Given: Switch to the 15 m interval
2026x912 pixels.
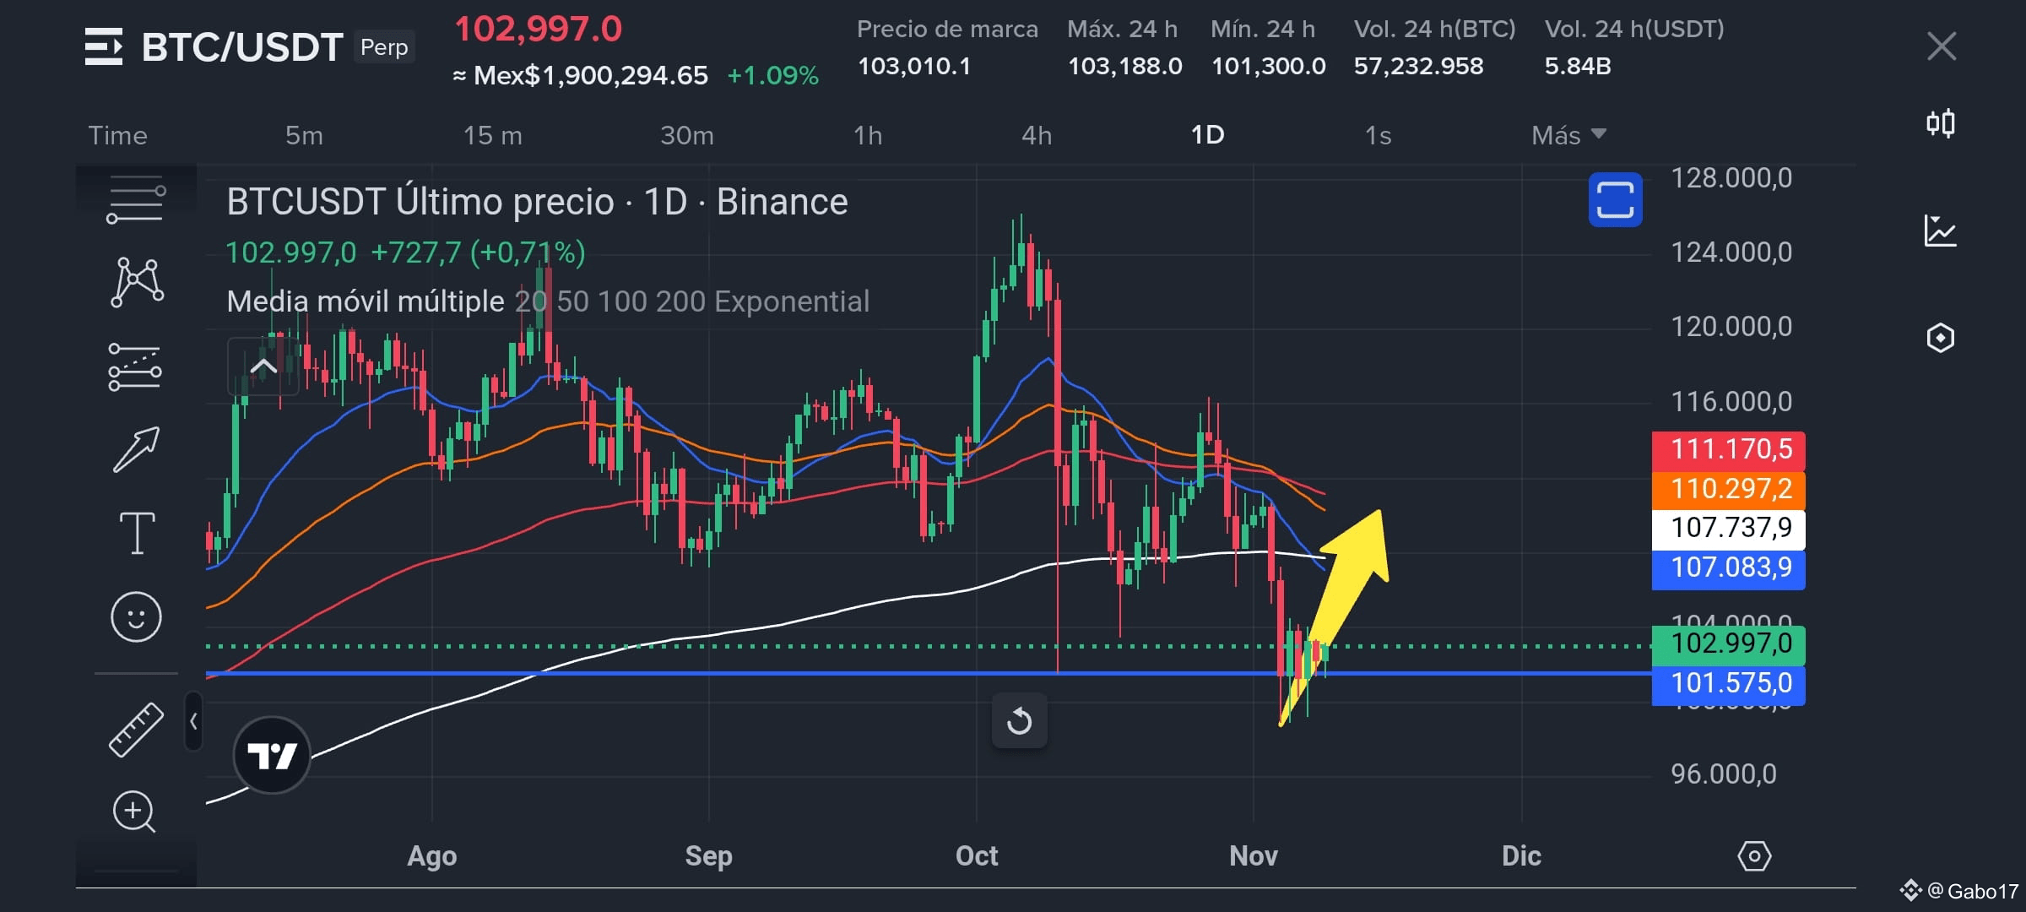Looking at the screenshot, I should [493, 135].
